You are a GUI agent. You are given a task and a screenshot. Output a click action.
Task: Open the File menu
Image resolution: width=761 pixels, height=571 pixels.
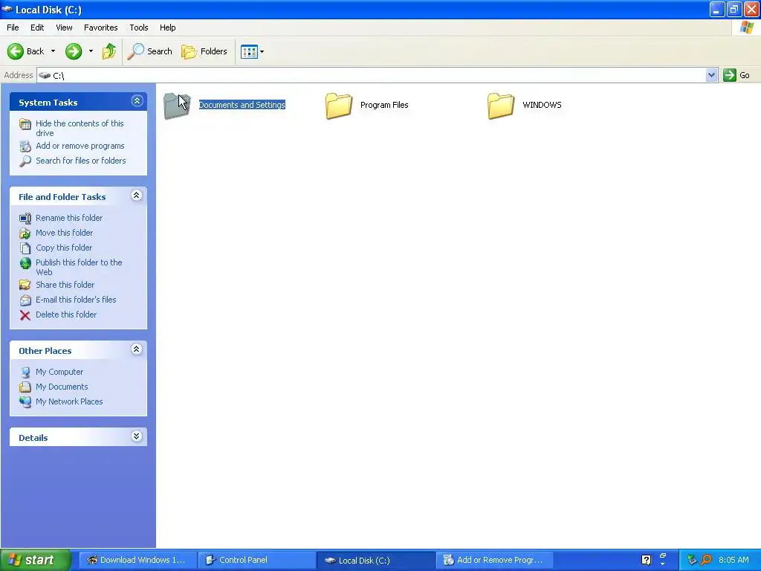click(13, 28)
